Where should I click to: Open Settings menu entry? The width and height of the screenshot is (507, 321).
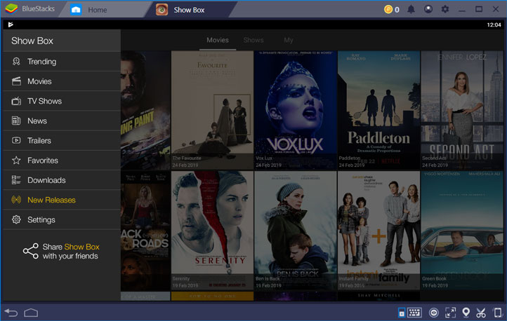pyautogui.click(x=62, y=219)
